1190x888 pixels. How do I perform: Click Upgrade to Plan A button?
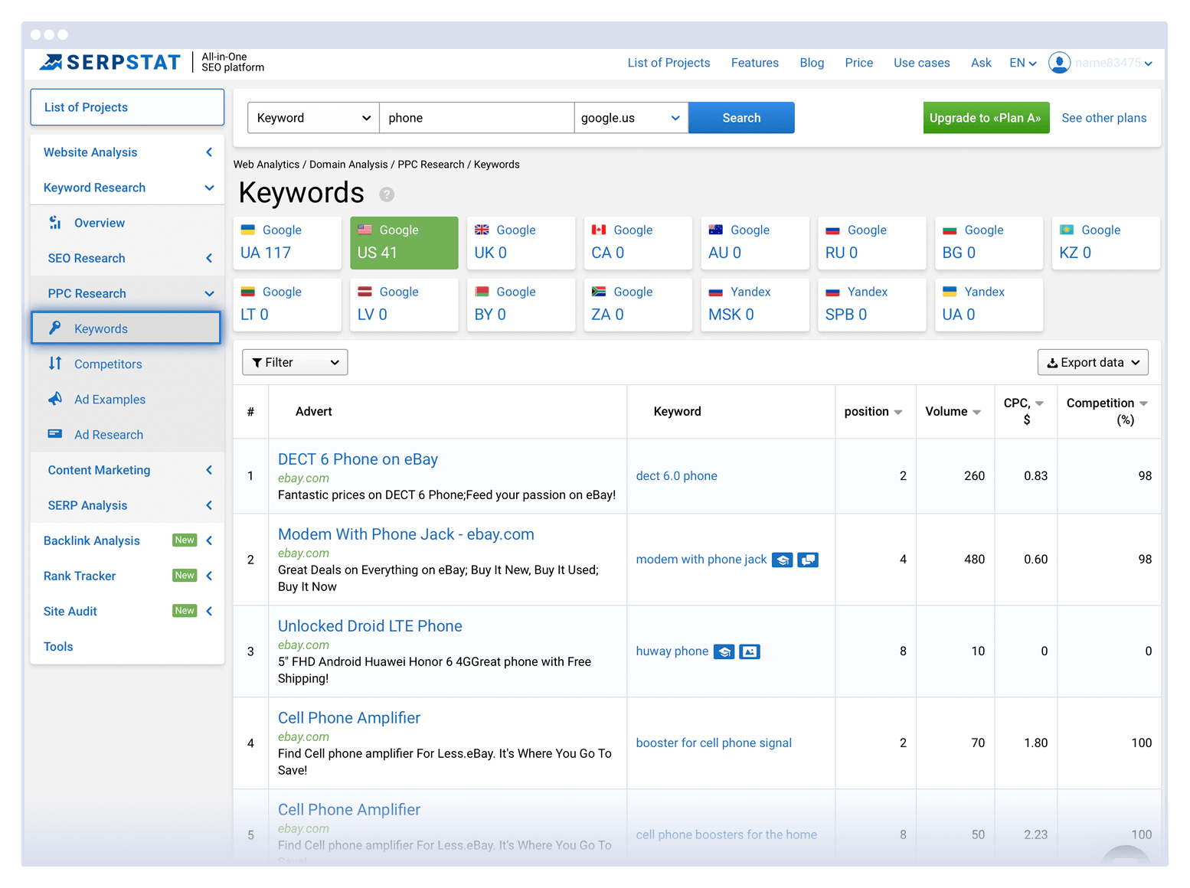(x=986, y=118)
